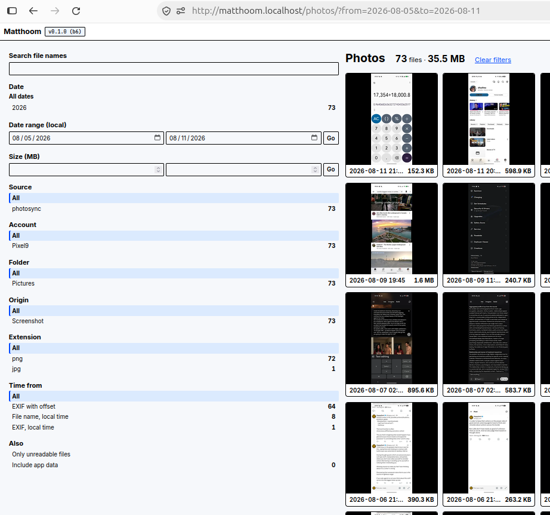Click the address bar URL
This screenshot has width=550, height=515.
pos(336,11)
